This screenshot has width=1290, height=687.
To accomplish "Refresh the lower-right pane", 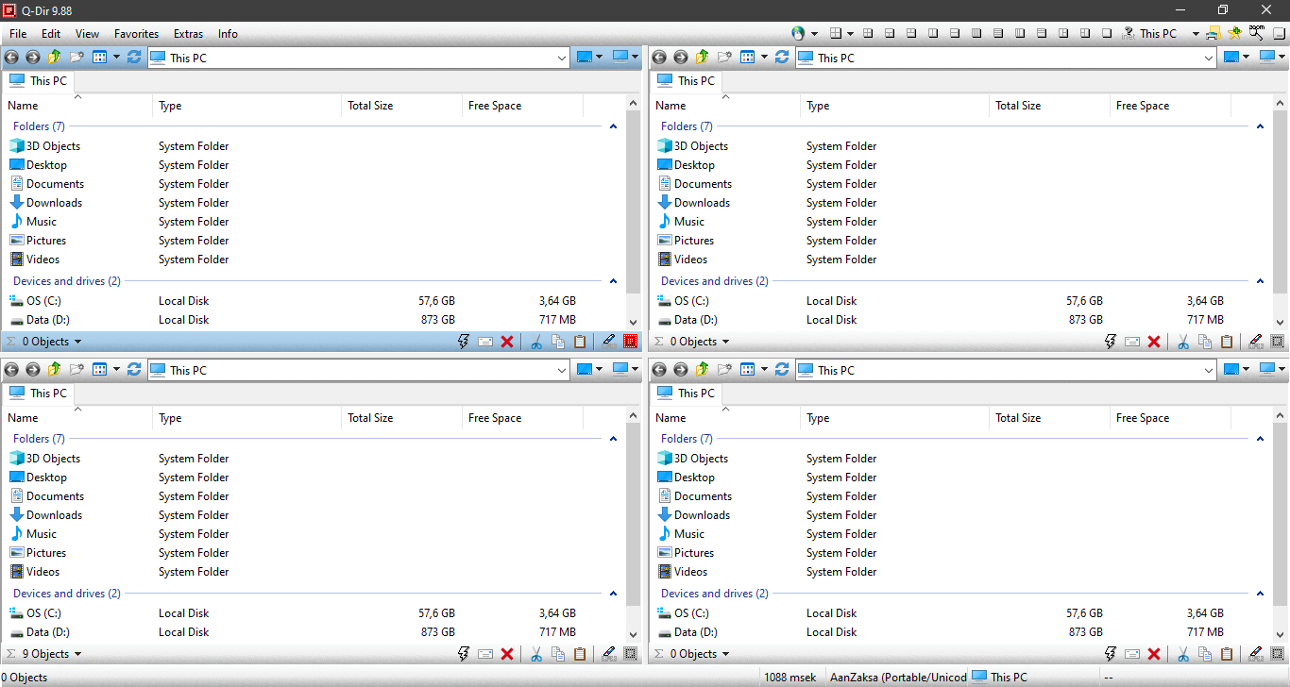I will pos(782,370).
